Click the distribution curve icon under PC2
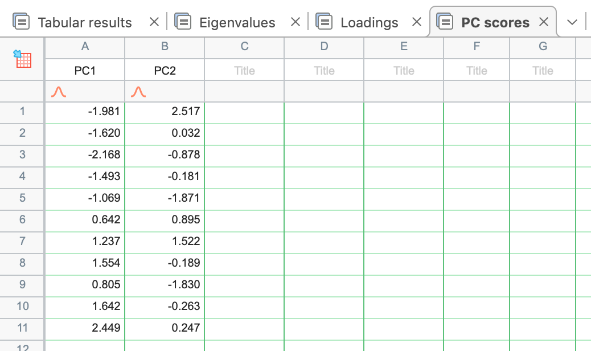The height and width of the screenshot is (351, 591). coord(138,92)
